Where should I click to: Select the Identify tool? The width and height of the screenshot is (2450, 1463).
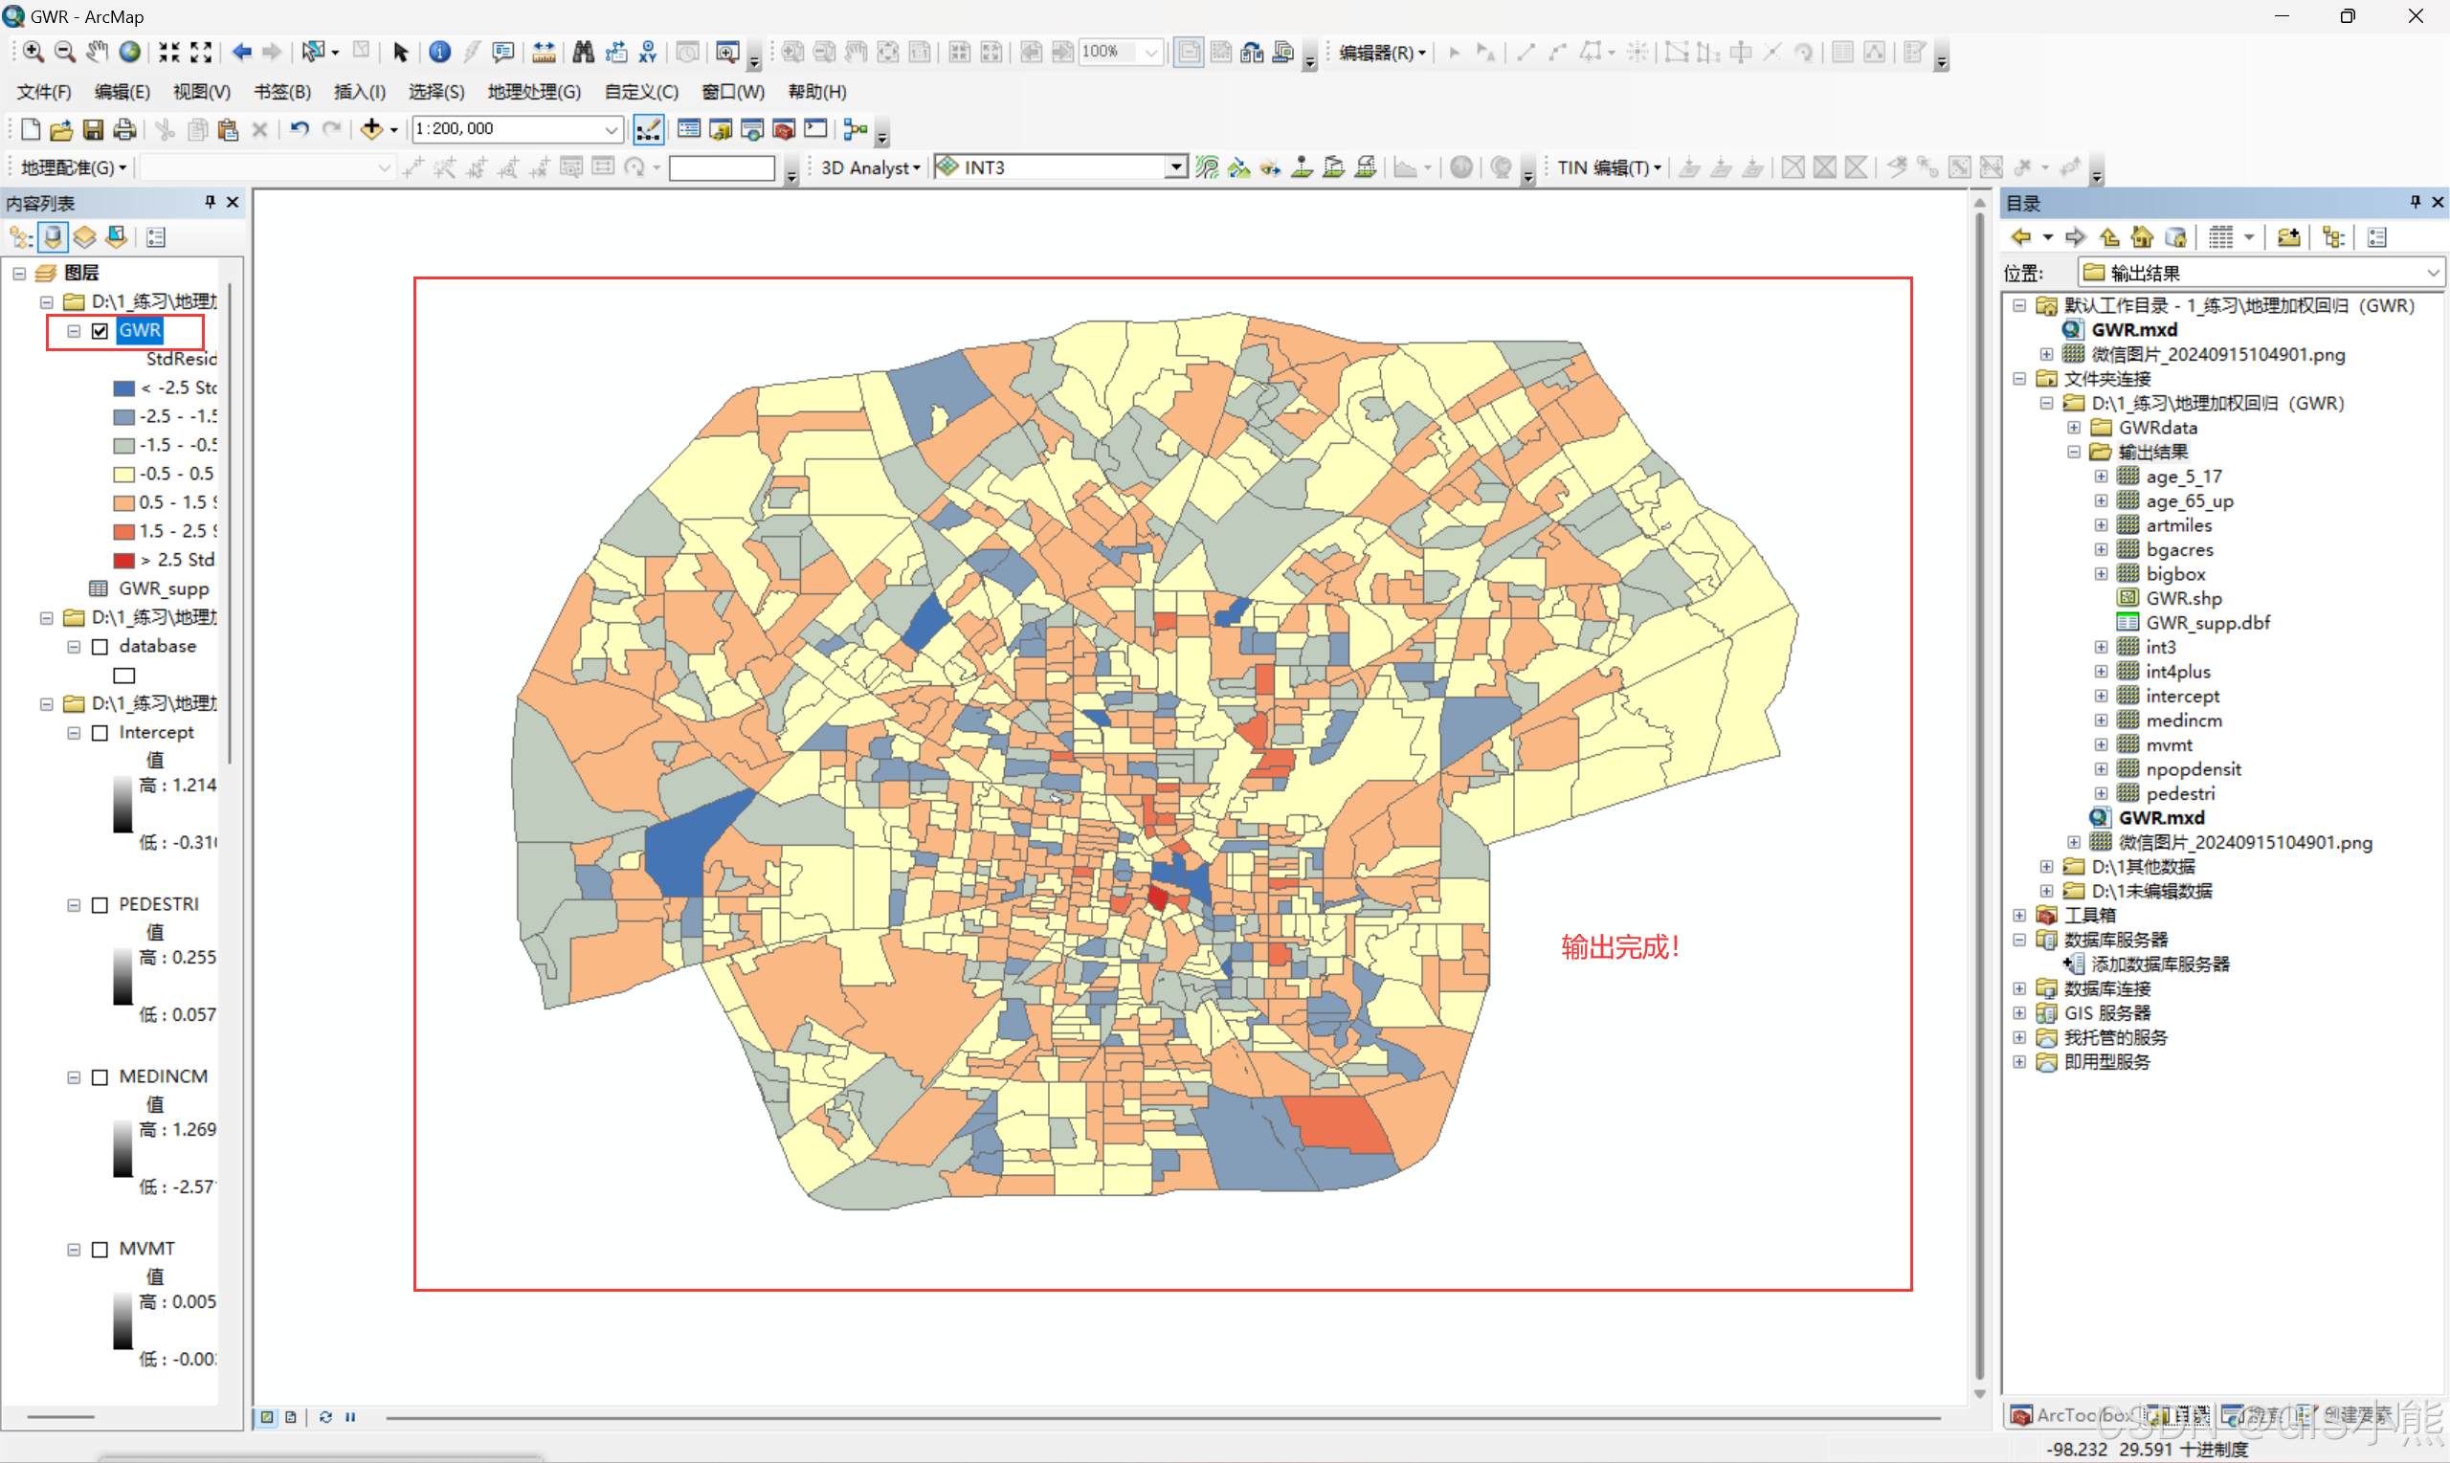[439, 53]
